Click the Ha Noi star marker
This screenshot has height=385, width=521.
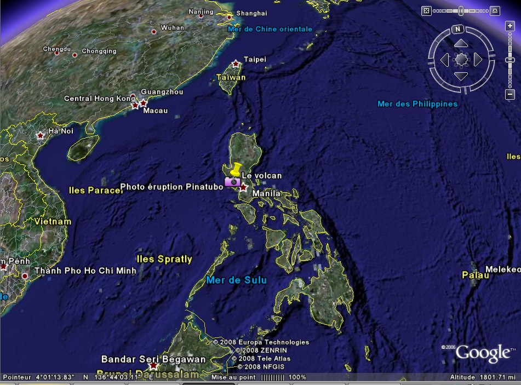point(40,135)
